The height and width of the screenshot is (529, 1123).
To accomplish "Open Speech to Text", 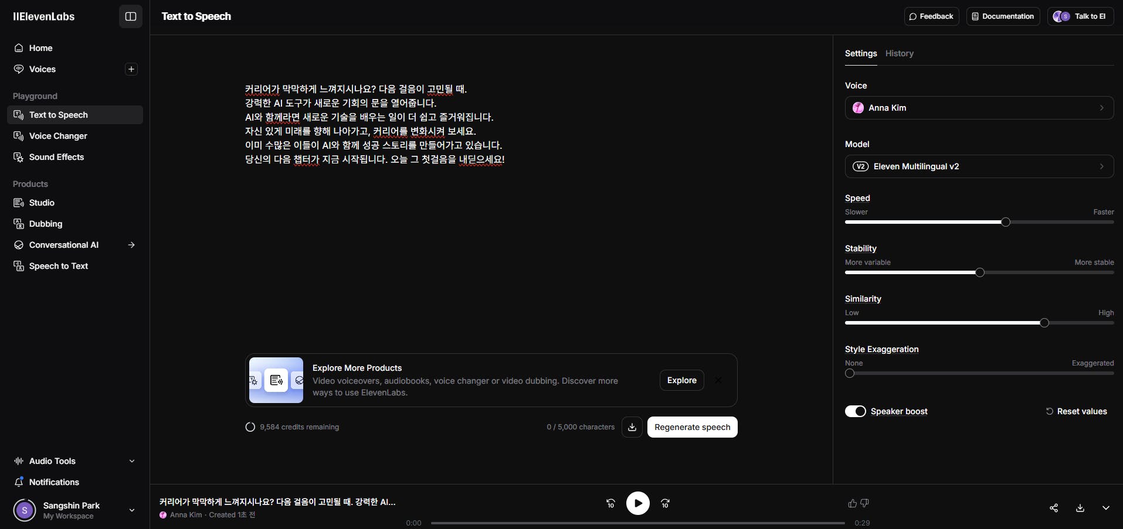I will pos(75,266).
